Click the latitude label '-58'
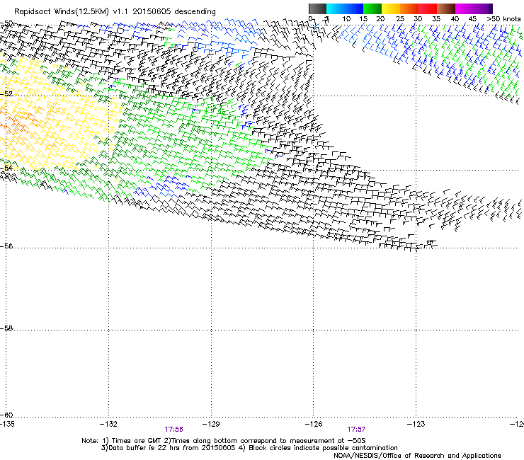Viewport: 524px width, 460px height. 6,328
